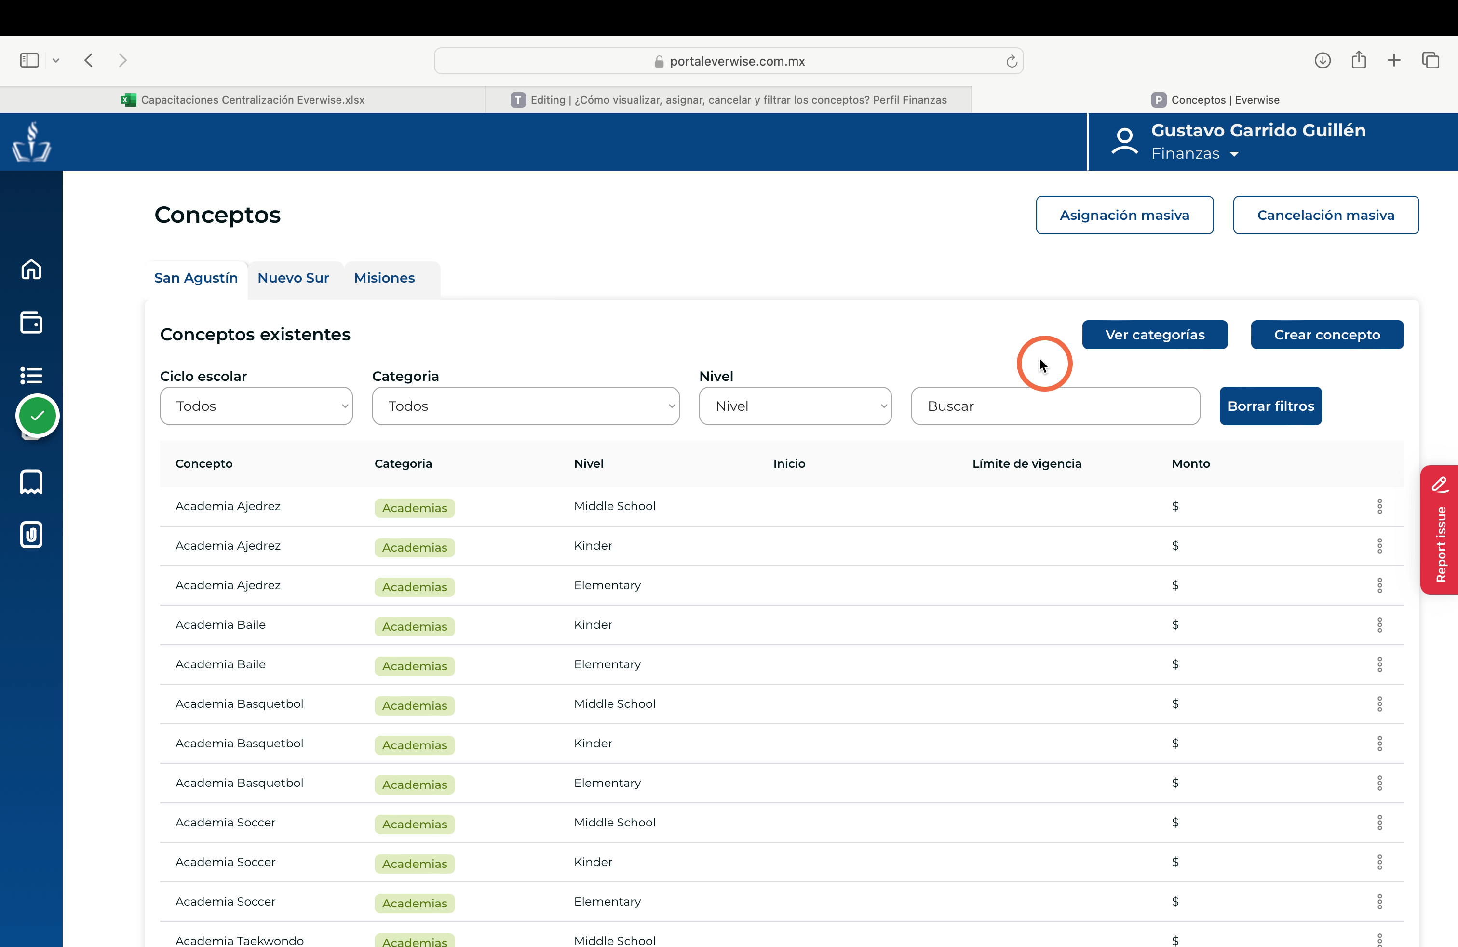Screen dimensions: 1458x947
Task: Open the wallet icon in sidebar
Action: pyautogui.click(x=31, y=322)
